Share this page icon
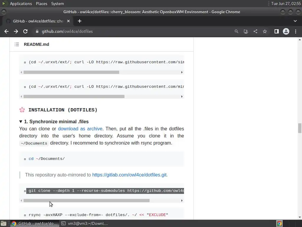 coord(255,31)
